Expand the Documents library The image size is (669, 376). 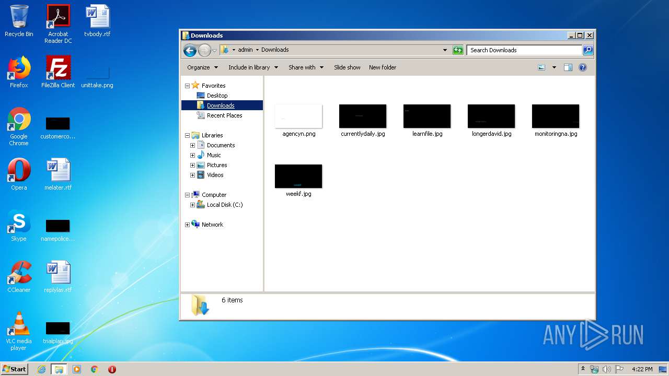[192, 145]
